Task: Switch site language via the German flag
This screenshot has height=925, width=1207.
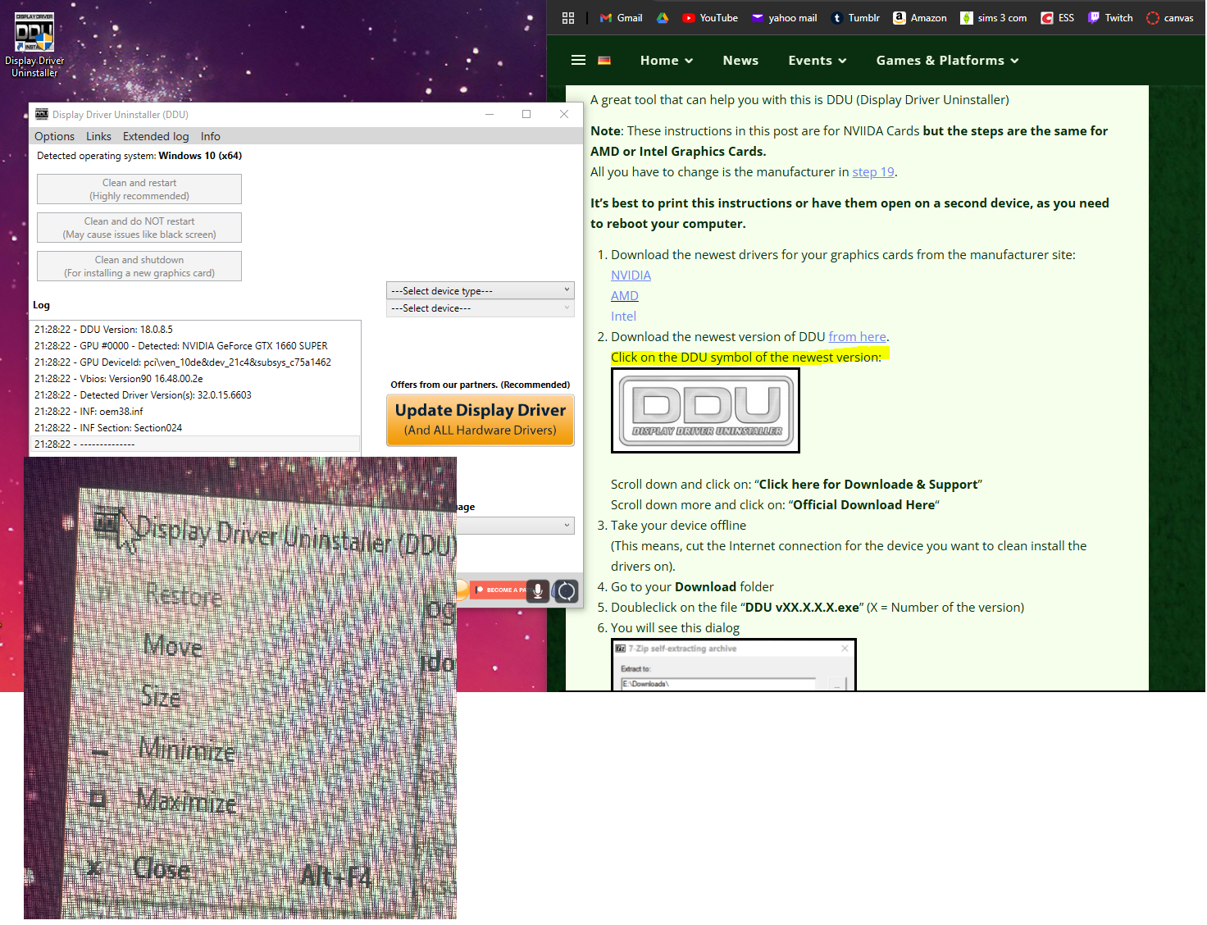Action: click(x=604, y=61)
